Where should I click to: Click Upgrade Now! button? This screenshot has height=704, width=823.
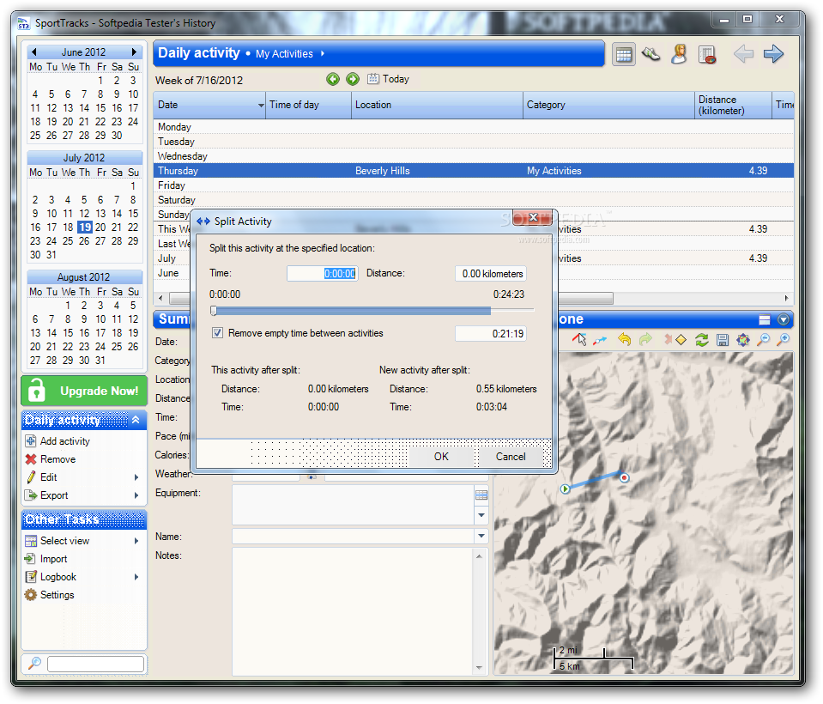(84, 391)
